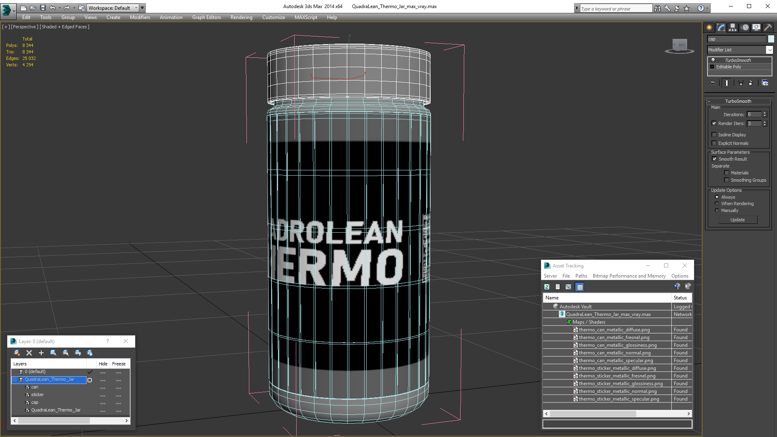777x437 pixels.
Task: Click the table view icon in Asset Tracking
Action: point(580,287)
